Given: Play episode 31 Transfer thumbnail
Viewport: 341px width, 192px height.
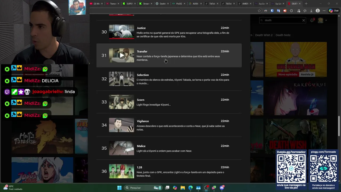Looking at the screenshot, I should pyautogui.click(x=121, y=55).
